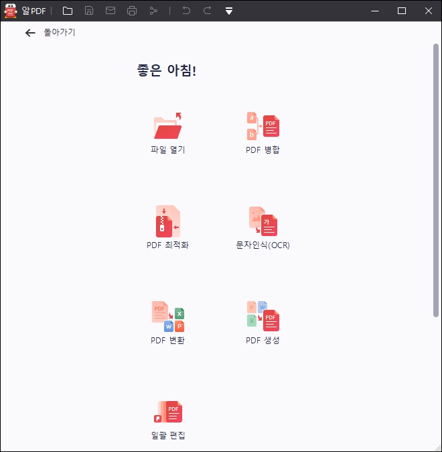The height and width of the screenshot is (452, 442).
Task: Click the 문자인식(OCR) icon
Action: (x=263, y=221)
